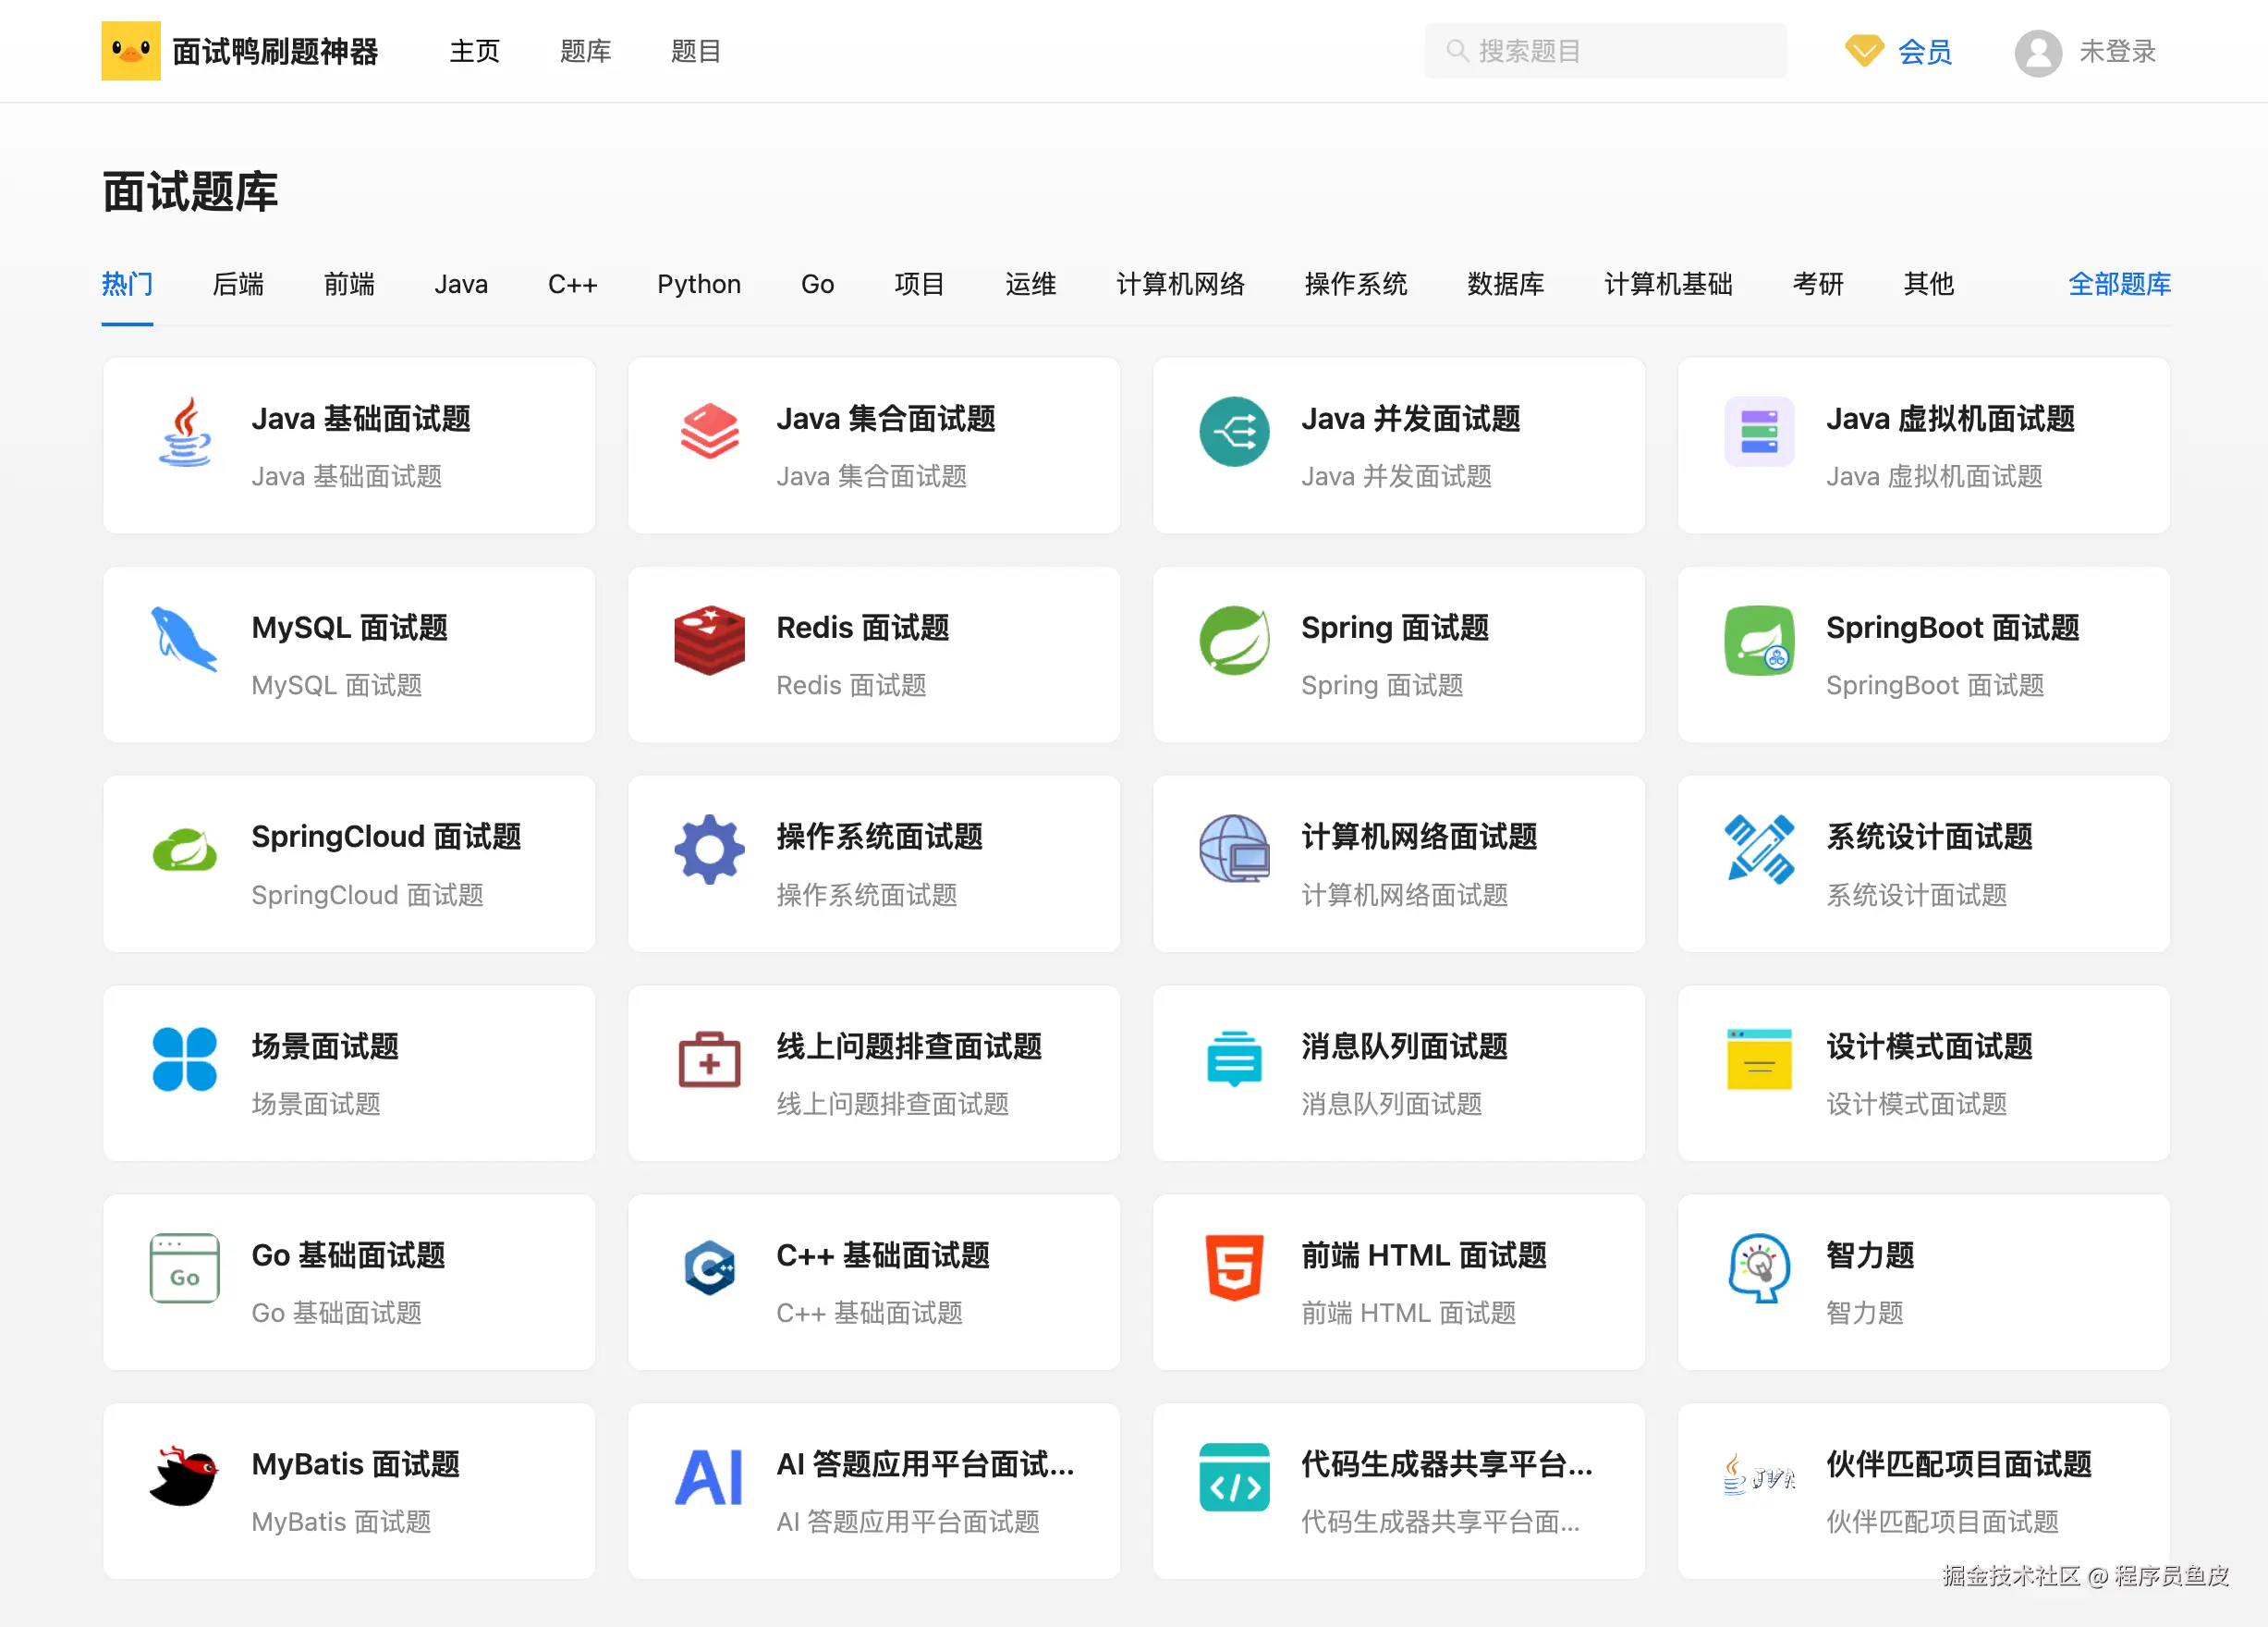
Task: Click the yellow duck logo icon
Action: click(130, 50)
